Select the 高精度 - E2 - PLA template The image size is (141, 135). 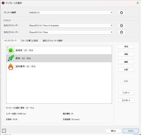(59, 50)
